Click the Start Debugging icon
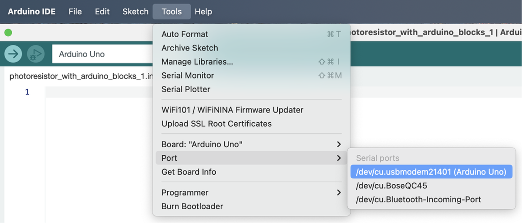This screenshot has width=522, height=223. click(x=35, y=53)
